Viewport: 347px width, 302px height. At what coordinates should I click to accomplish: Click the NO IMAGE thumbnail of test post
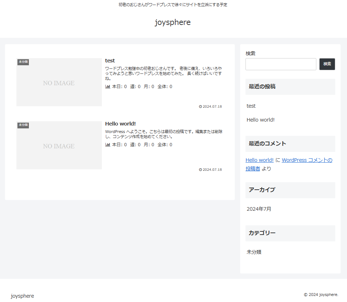coord(59,83)
